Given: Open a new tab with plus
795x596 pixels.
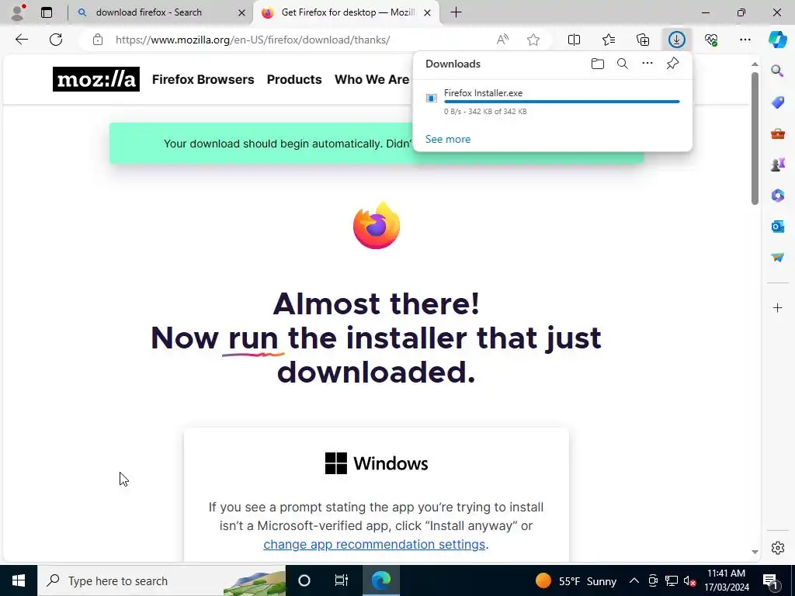Looking at the screenshot, I should 456,12.
